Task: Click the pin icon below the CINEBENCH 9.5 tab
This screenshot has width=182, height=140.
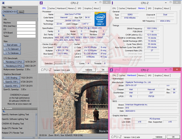Action: (x=4, y=16)
